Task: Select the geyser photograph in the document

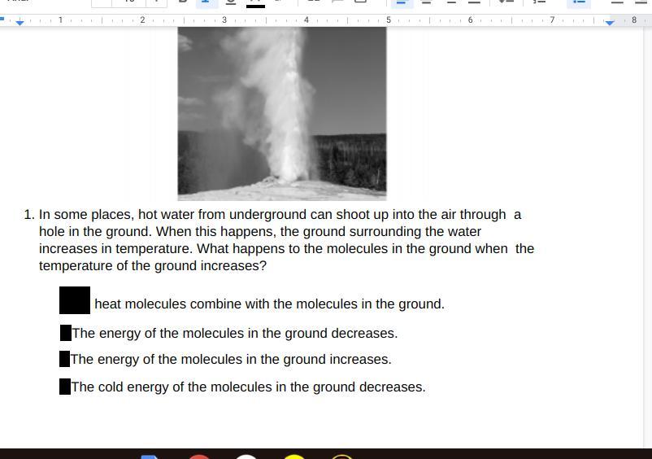Action: click(x=282, y=113)
